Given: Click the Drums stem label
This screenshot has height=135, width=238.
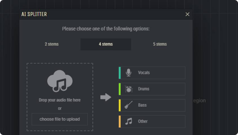Looking at the screenshot, I should [144, 89].
